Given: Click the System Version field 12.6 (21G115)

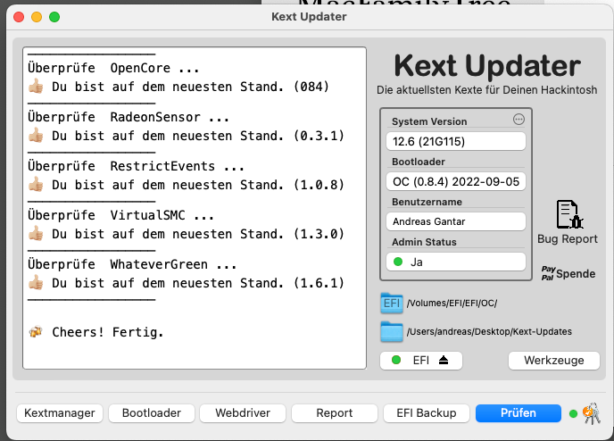Looking at the screenshot, I should click(456, 141).
